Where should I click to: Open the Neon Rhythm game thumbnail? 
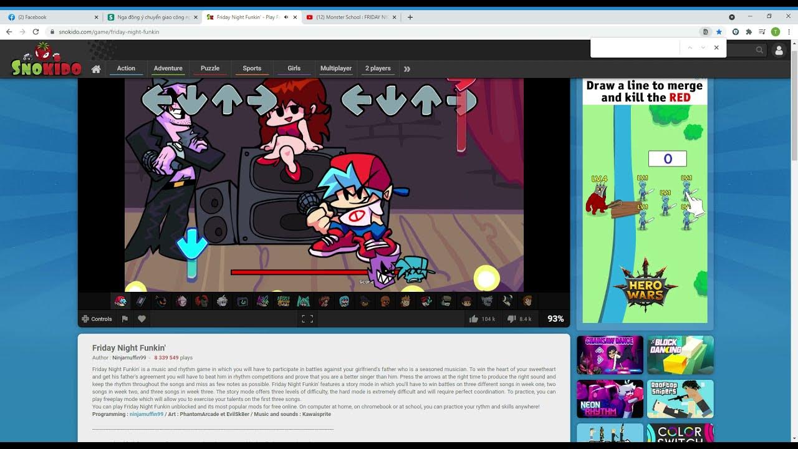(x=610, y=399)
